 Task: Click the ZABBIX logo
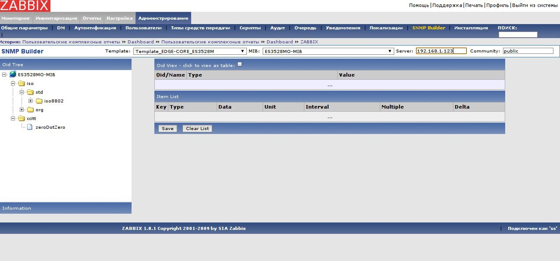pos(25,6)
